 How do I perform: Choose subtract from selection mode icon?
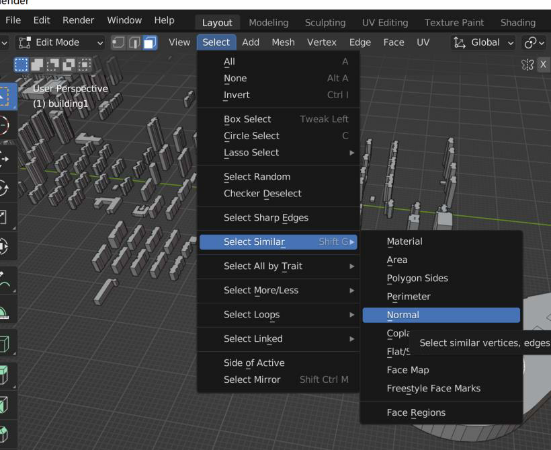click(52, 65)
